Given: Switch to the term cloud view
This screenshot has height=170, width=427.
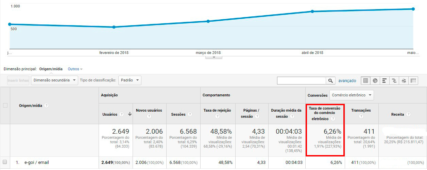Looking at the screenshot, I should (x=404, y=80).
